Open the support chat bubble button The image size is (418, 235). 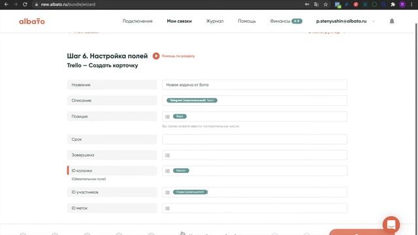(391, 225)
